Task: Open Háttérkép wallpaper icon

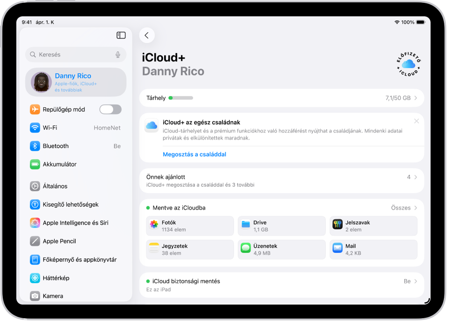Action: [35, 278]
